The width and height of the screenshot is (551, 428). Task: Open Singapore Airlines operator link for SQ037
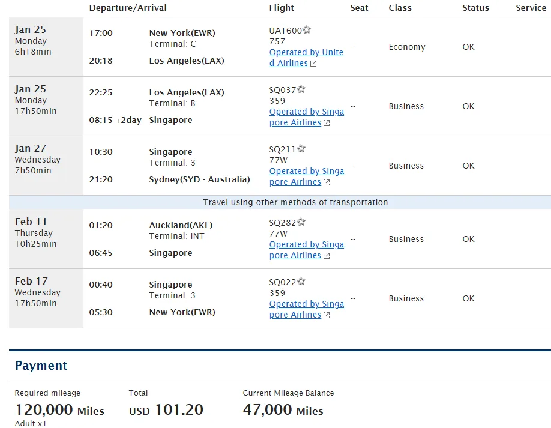tap(306, 112)
